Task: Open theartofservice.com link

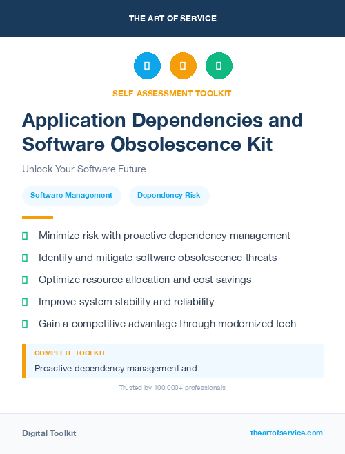Action: [x=286, y=433]
